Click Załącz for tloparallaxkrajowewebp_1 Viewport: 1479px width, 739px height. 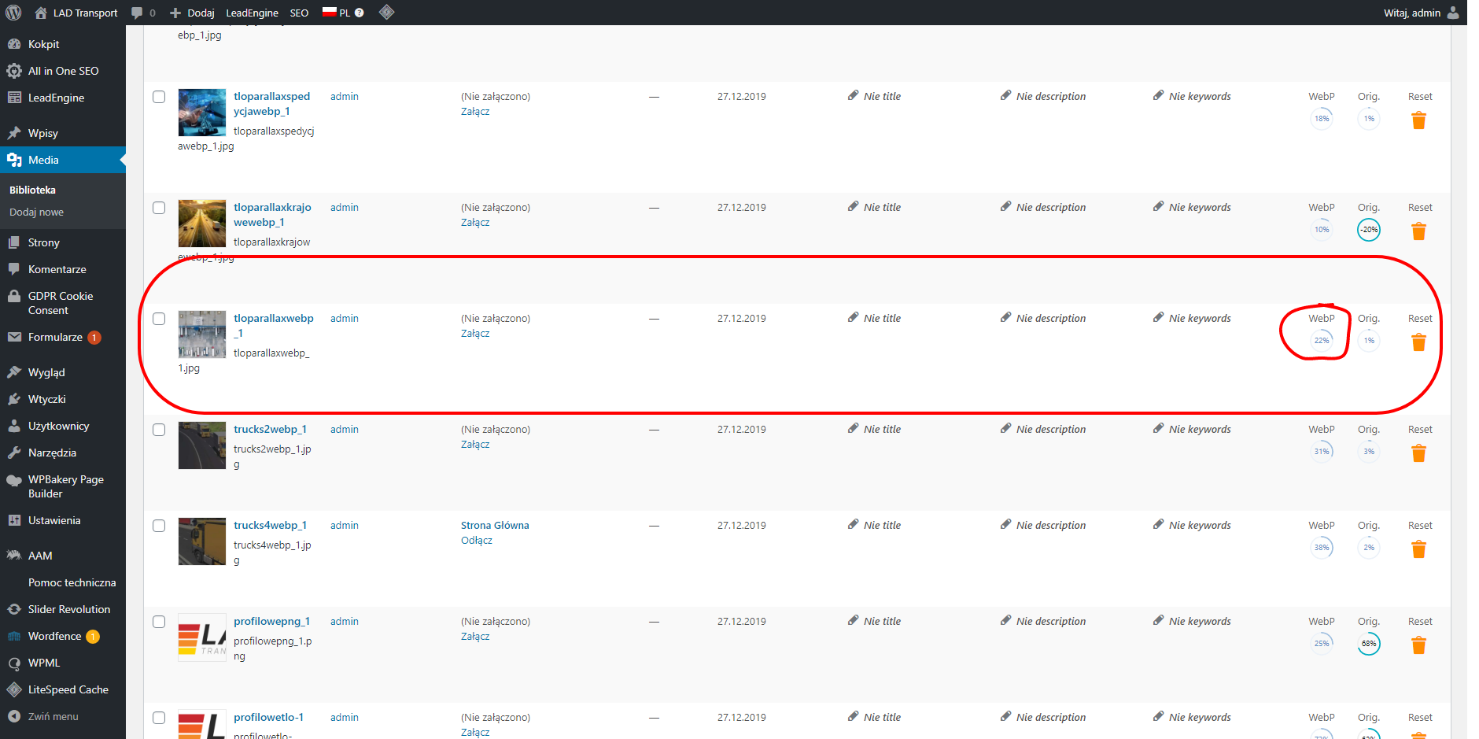click(475, 222)
